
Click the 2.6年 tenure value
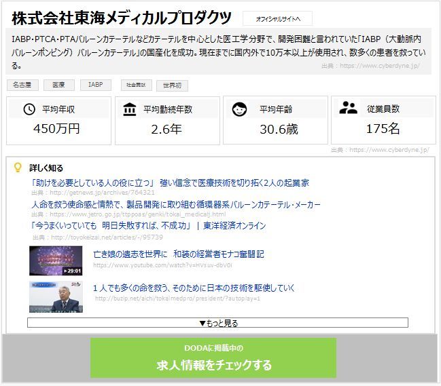click(166, 130)
